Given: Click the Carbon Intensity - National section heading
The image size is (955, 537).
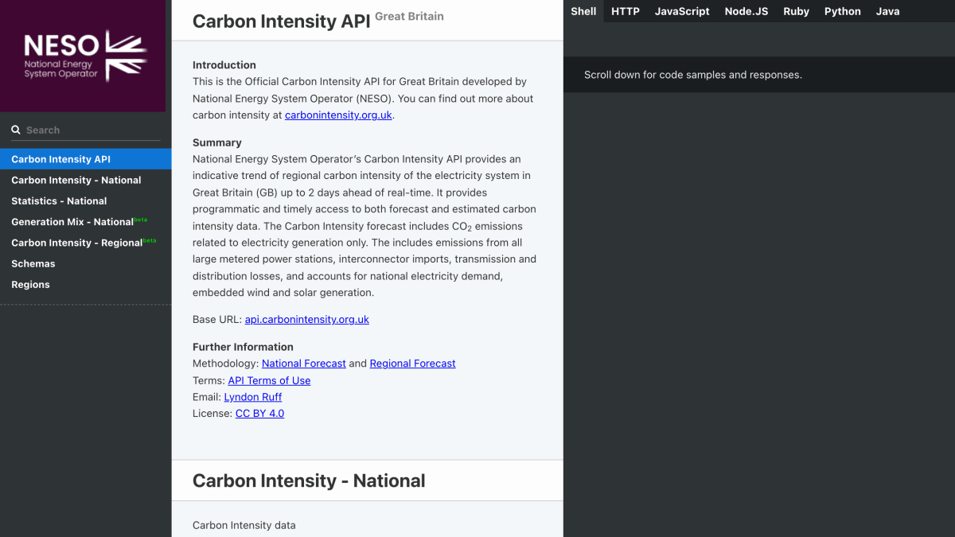Looking at the screenshot, I should (309, 481).
